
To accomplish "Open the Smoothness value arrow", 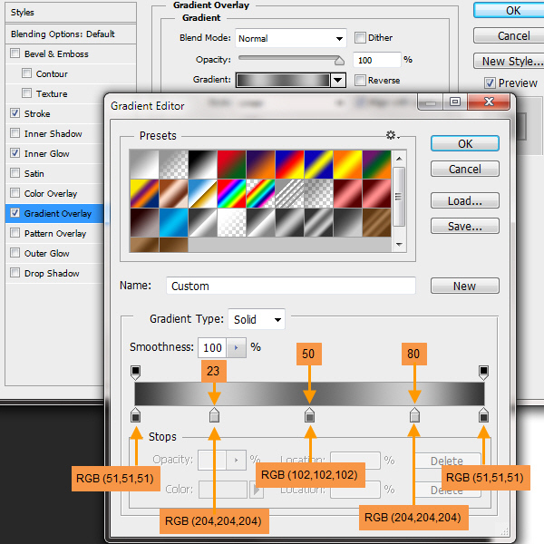I will click(237, 347).
